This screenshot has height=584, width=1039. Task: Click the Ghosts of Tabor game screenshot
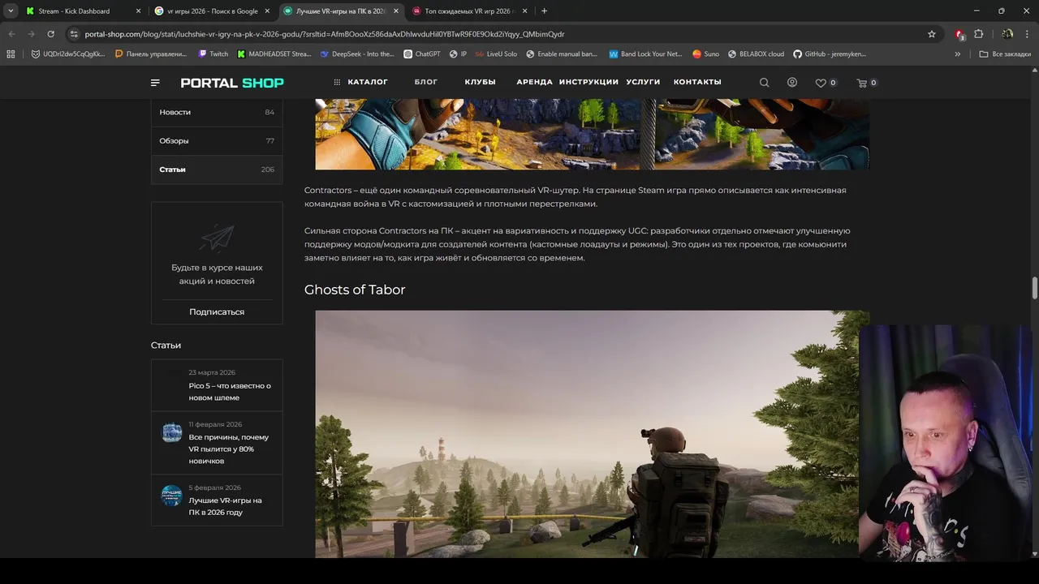click(x=587, y=434)
